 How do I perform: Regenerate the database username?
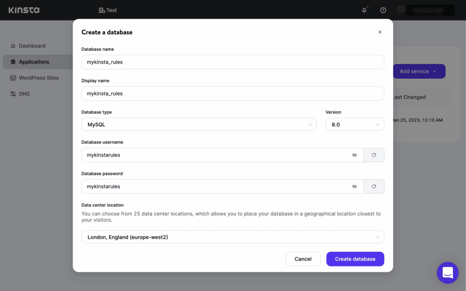point(373,155)
